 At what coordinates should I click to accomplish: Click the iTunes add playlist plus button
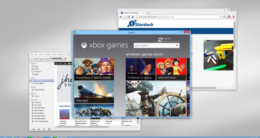coord(34,129)
